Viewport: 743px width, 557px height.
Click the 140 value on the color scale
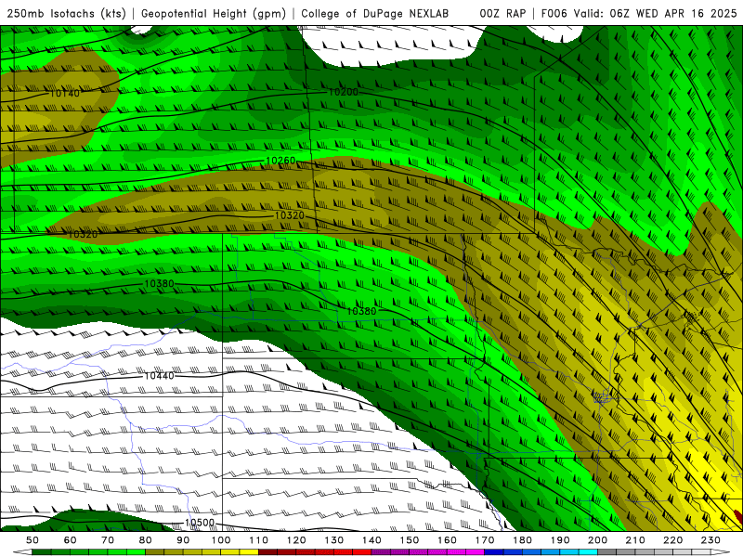[371, 540]
